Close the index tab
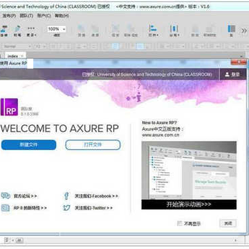Viewport: 249px width, 249px height. tap(22, 56)
